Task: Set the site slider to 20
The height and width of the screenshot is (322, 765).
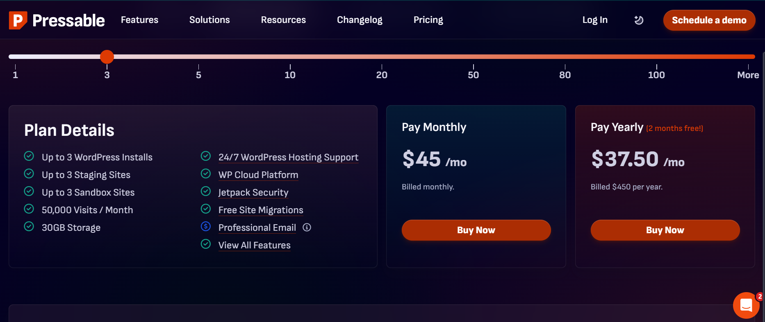Action: (382, 57)
